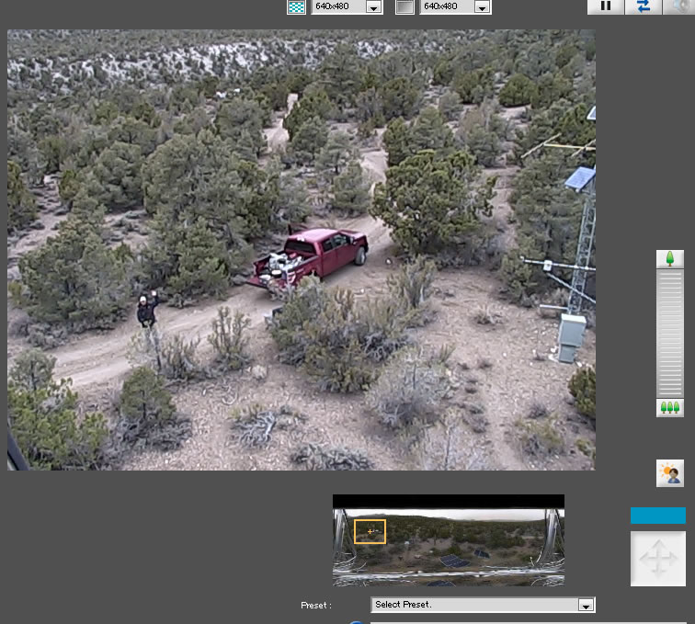This screenshot has width=695, height=624.
Task: Click the red pickup truck in video
Action: click(x=313, y=255)
